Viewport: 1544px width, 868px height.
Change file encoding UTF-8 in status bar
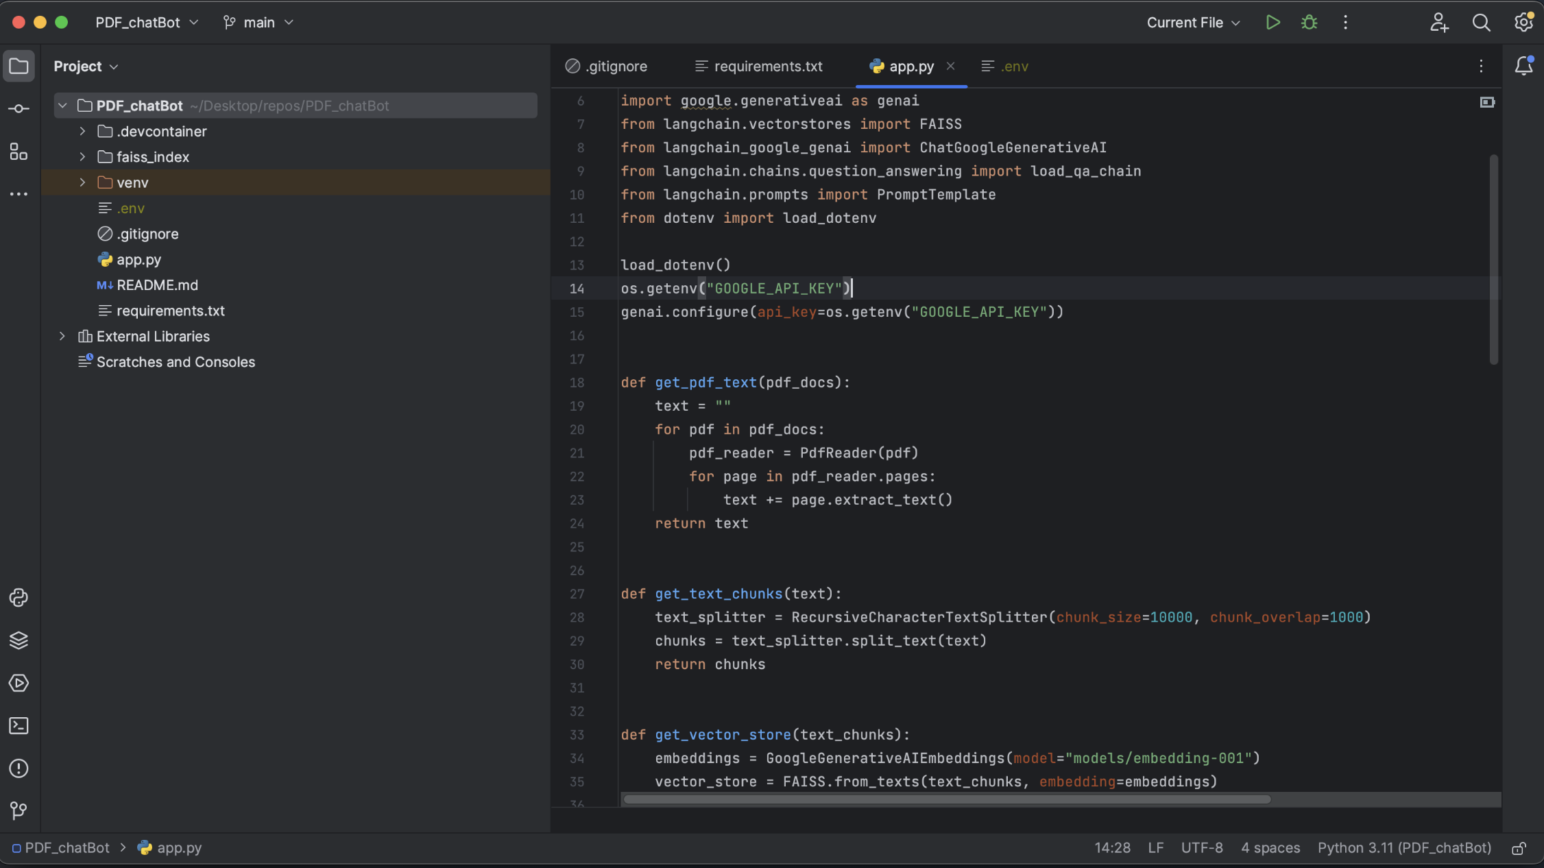tap(1202, 848)
